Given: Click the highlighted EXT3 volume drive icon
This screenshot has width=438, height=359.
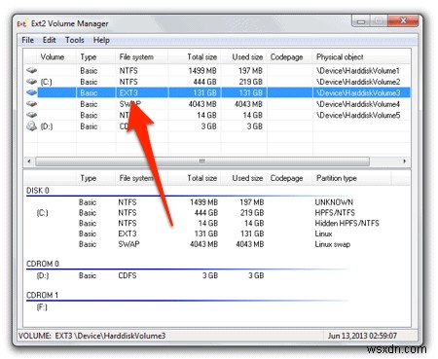Looking at the screenshot, I should click(31, 92).
